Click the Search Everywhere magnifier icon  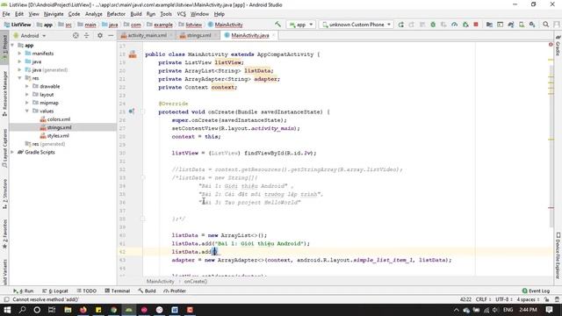(545, 25)
